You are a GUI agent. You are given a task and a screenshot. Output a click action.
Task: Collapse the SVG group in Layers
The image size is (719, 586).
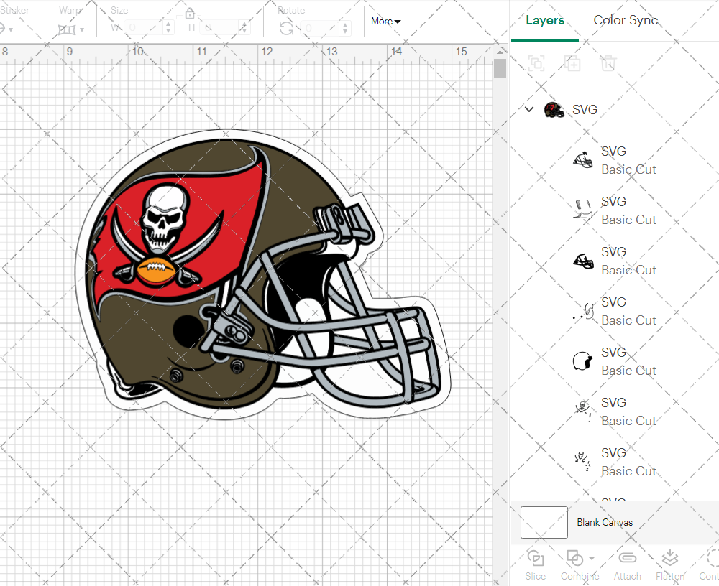coord(529,110)
